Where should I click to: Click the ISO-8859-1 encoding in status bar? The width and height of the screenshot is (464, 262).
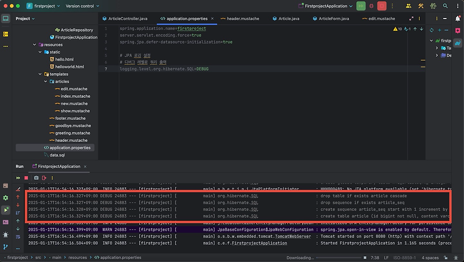point(404,257)
